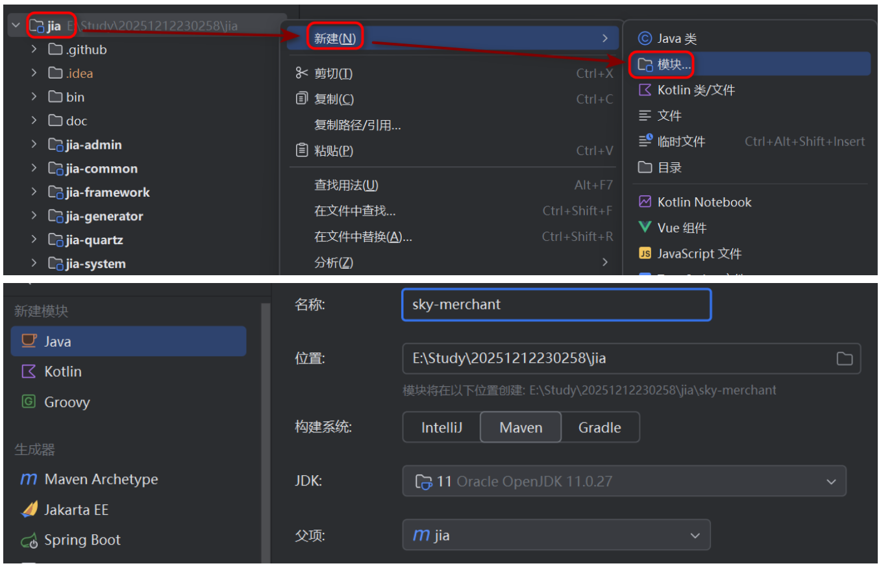Click the 临时文件 scratch file icon

click(645, 141)
